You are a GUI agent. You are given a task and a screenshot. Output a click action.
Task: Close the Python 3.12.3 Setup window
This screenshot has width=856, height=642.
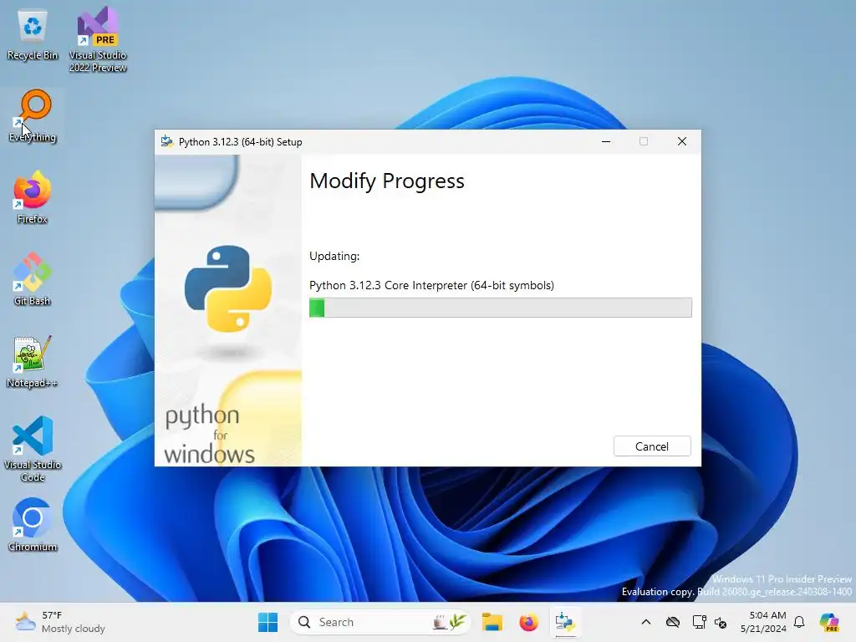tap(682, 141)
